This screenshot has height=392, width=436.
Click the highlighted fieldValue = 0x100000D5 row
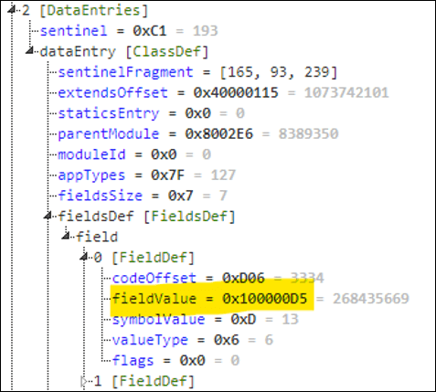[x=209, y=299]
